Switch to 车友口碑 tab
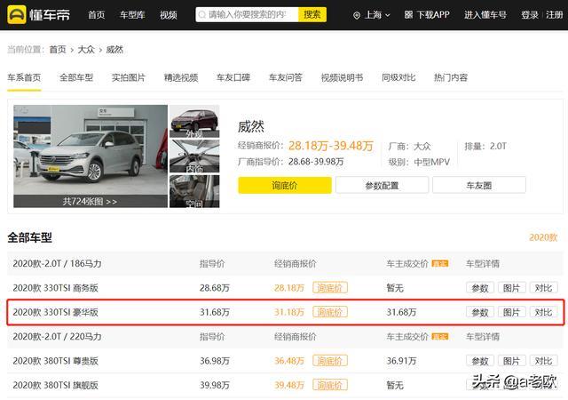This screenshot has height=400, width=568. 233,77
